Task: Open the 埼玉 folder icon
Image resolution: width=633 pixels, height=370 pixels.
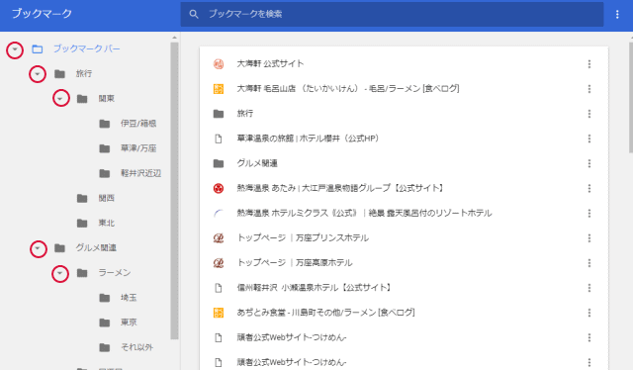Action: (105, 298)
